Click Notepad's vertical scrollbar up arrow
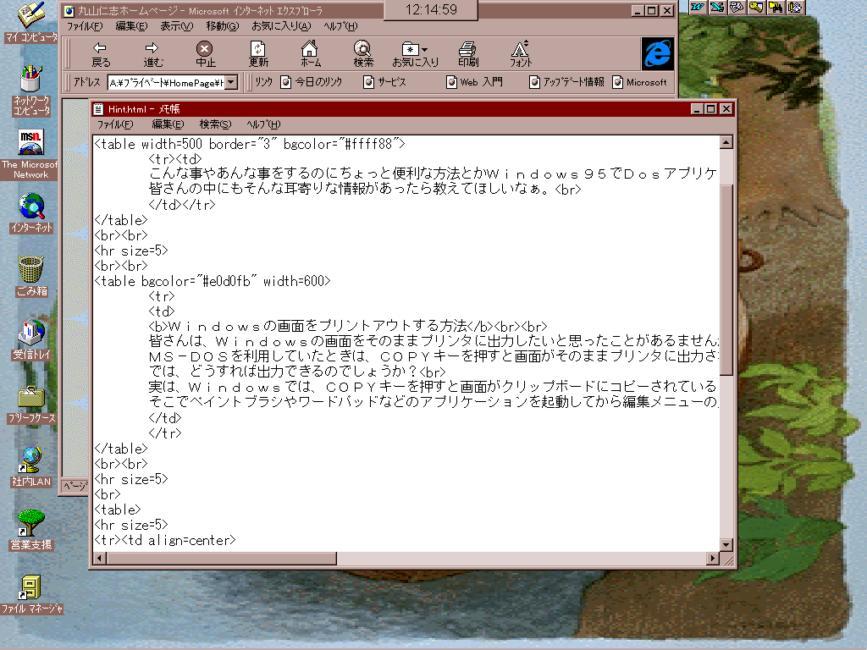867x650 pixels. point(726,142)
